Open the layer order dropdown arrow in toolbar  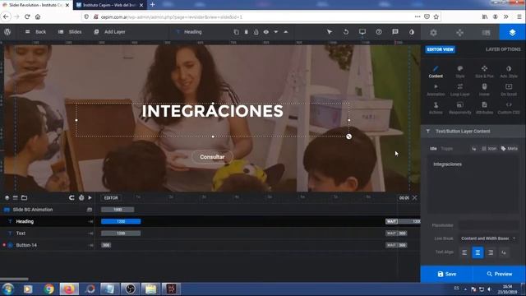(276, 32)
